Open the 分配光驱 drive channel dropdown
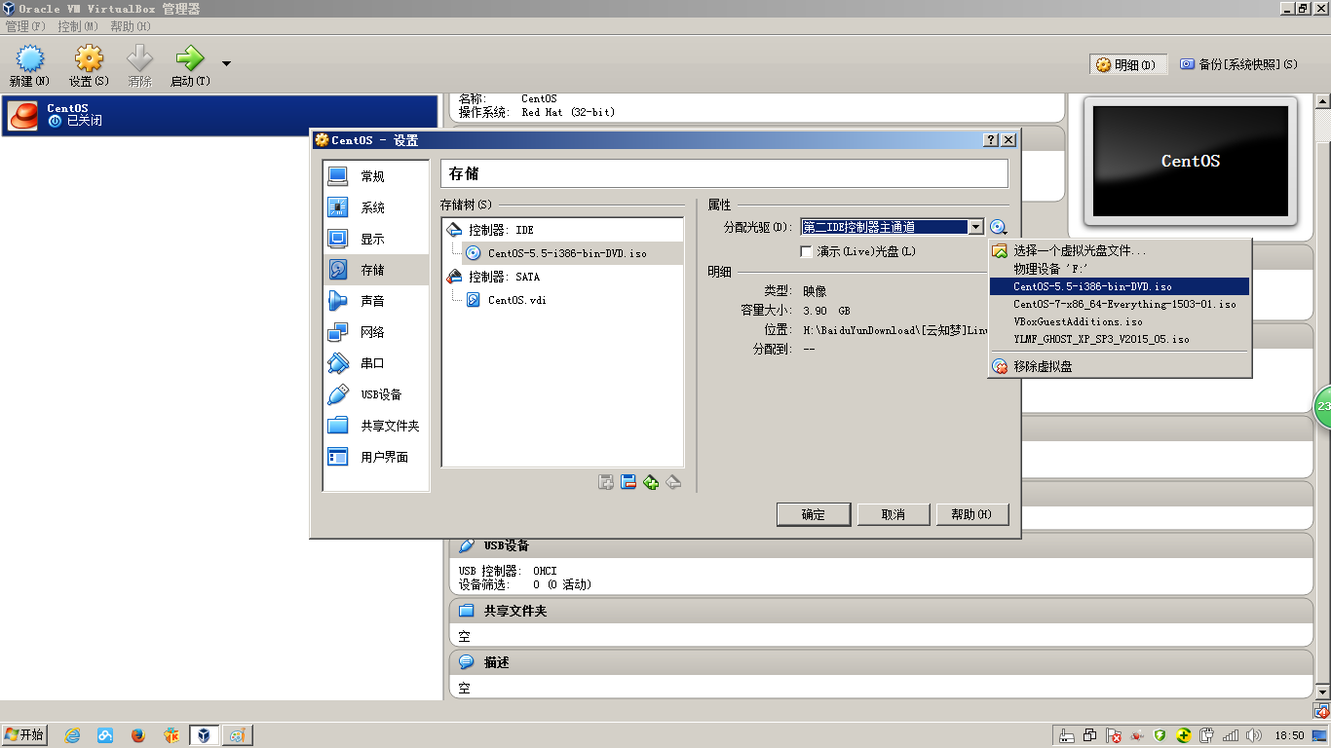This screenshot has height=748, width=1331. coord(893,227)
